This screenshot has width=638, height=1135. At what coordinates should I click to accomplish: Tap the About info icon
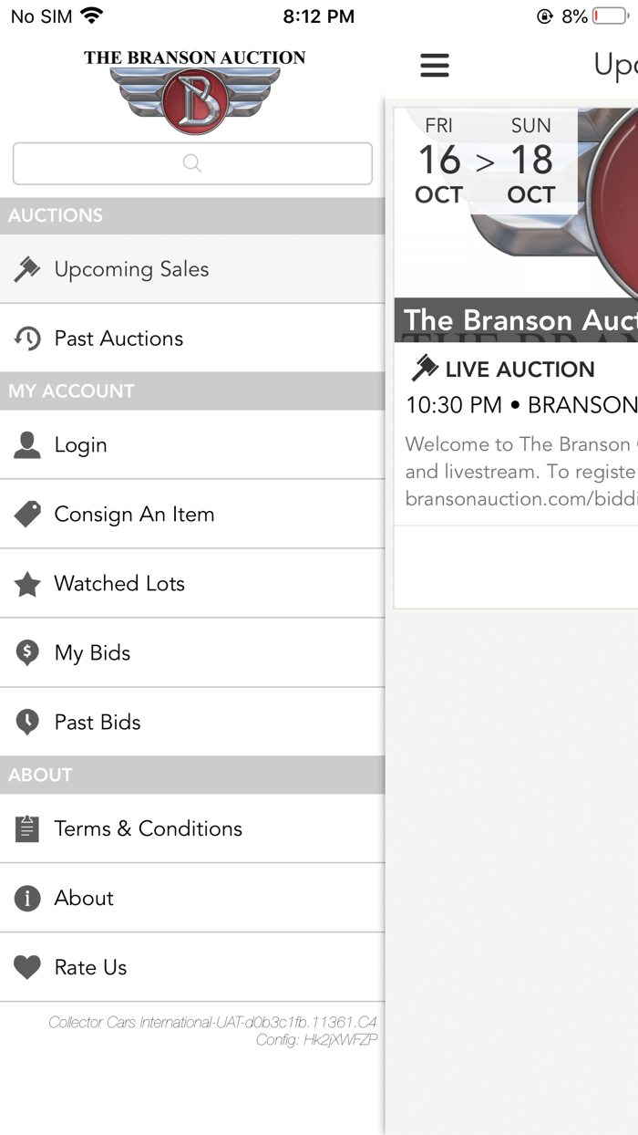26,898
